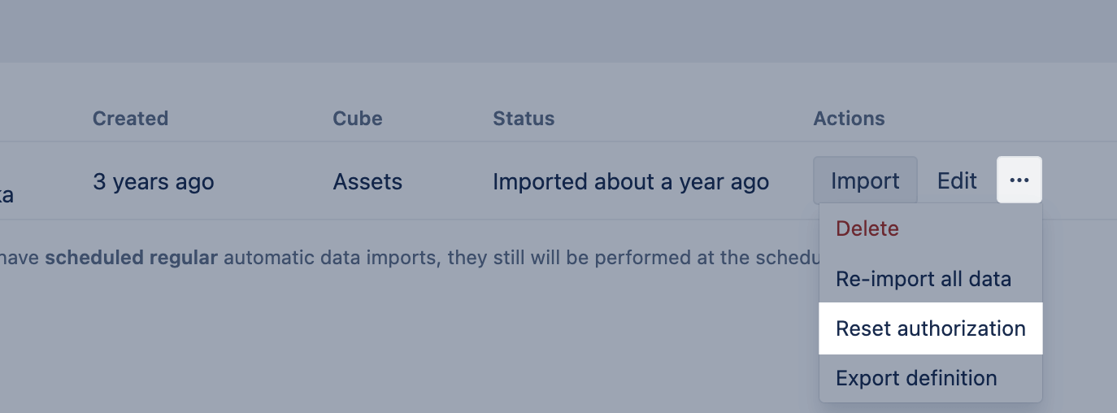Open the three-dot more actions menu

point(1019,180)
